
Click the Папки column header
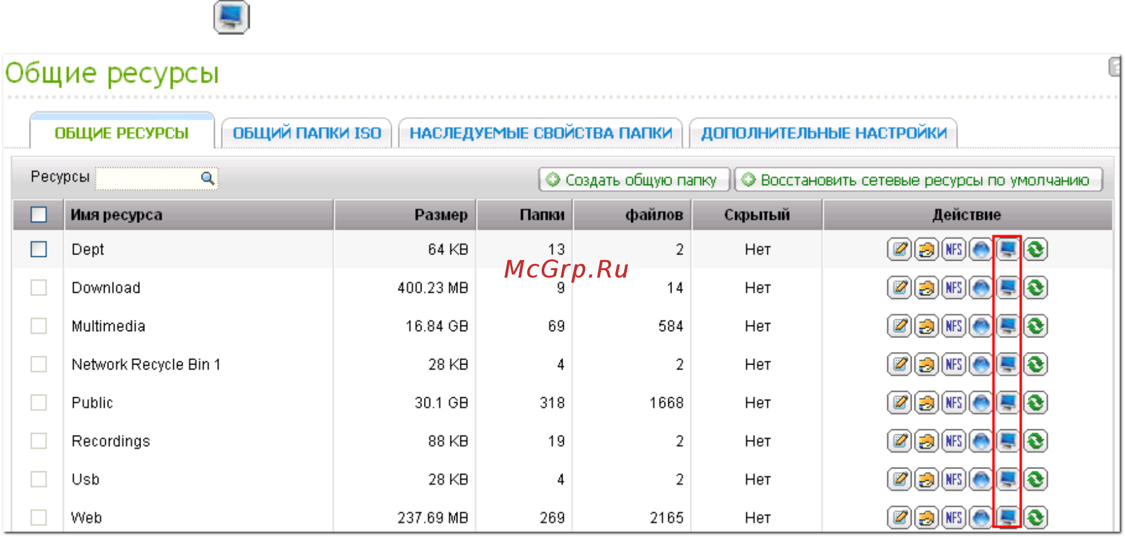click(x=525, y=215)
